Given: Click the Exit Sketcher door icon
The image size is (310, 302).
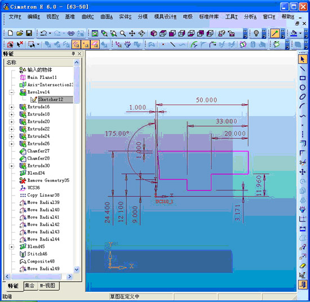Looking at the screenshot, I should coord(303,285).
